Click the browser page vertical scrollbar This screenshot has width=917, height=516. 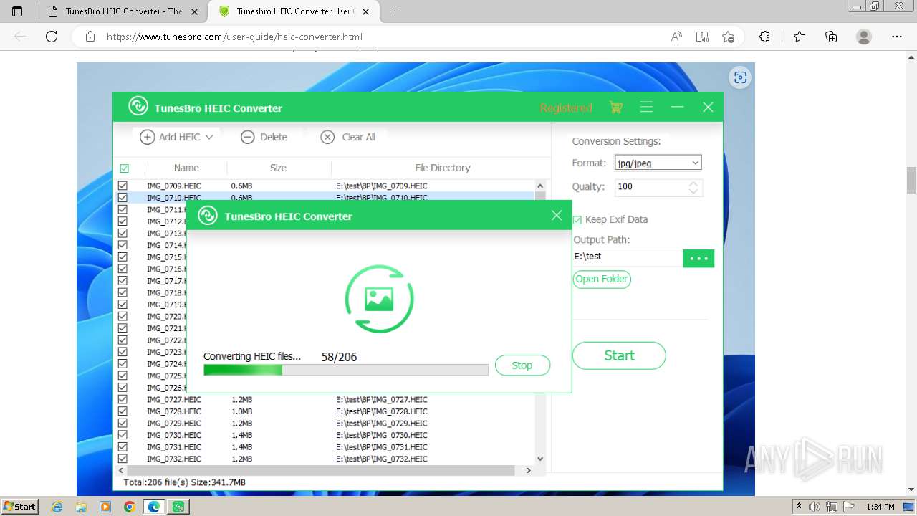pyautogui.click(x=911, y=179)
